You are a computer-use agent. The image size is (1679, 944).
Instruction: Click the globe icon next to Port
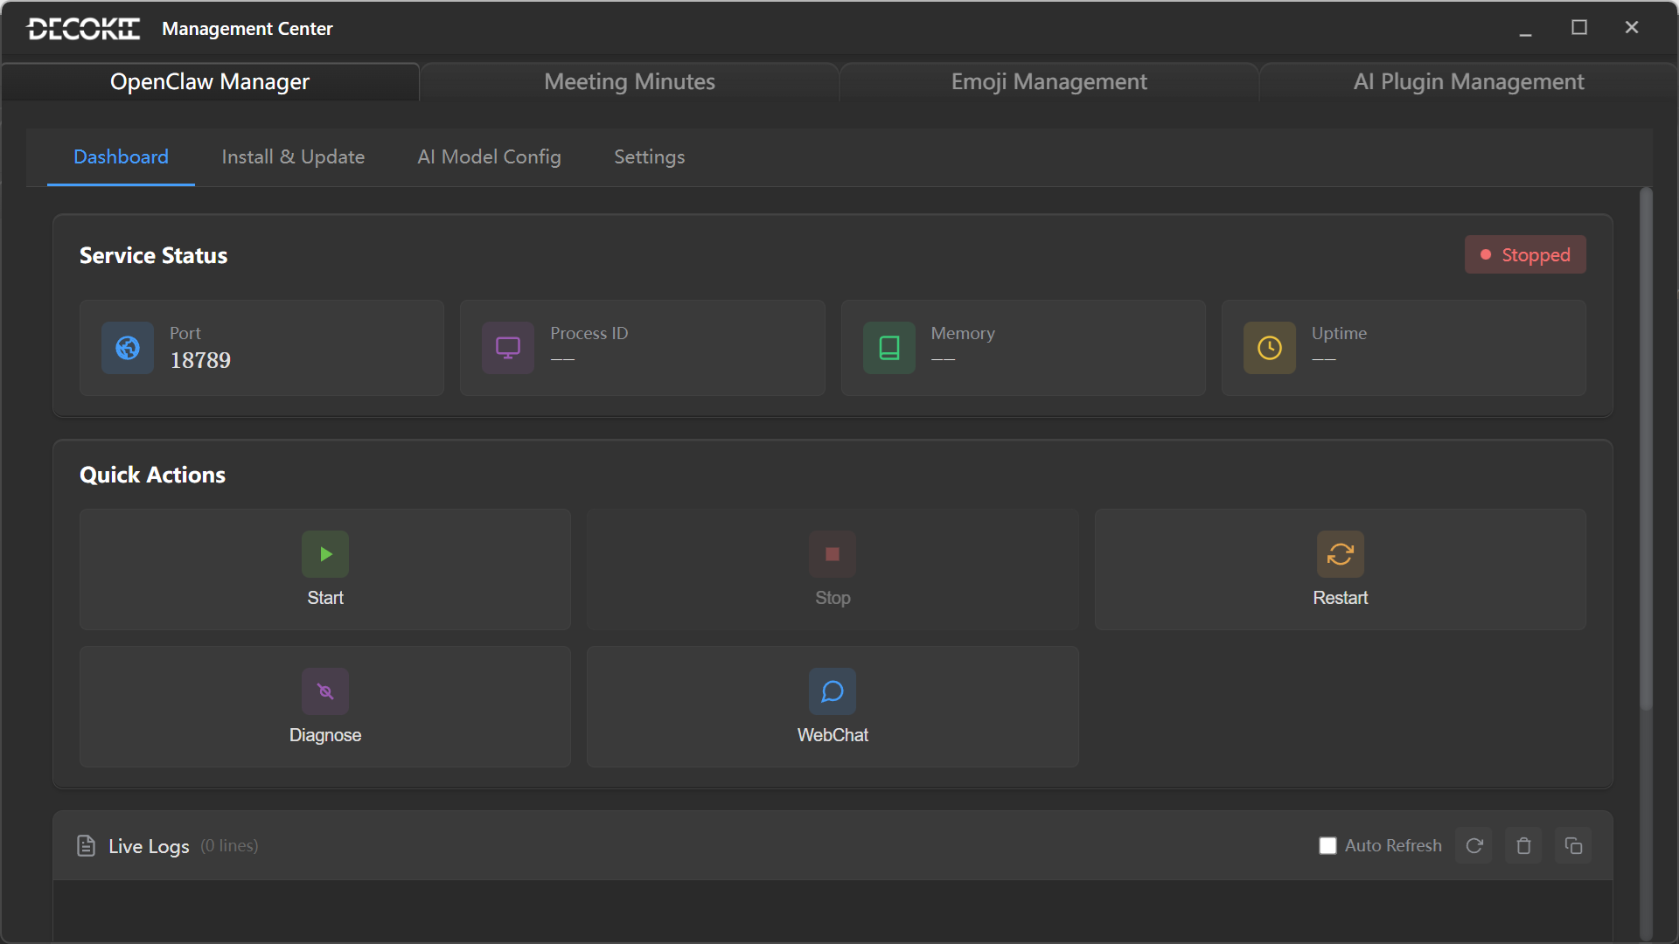(128, 348)
